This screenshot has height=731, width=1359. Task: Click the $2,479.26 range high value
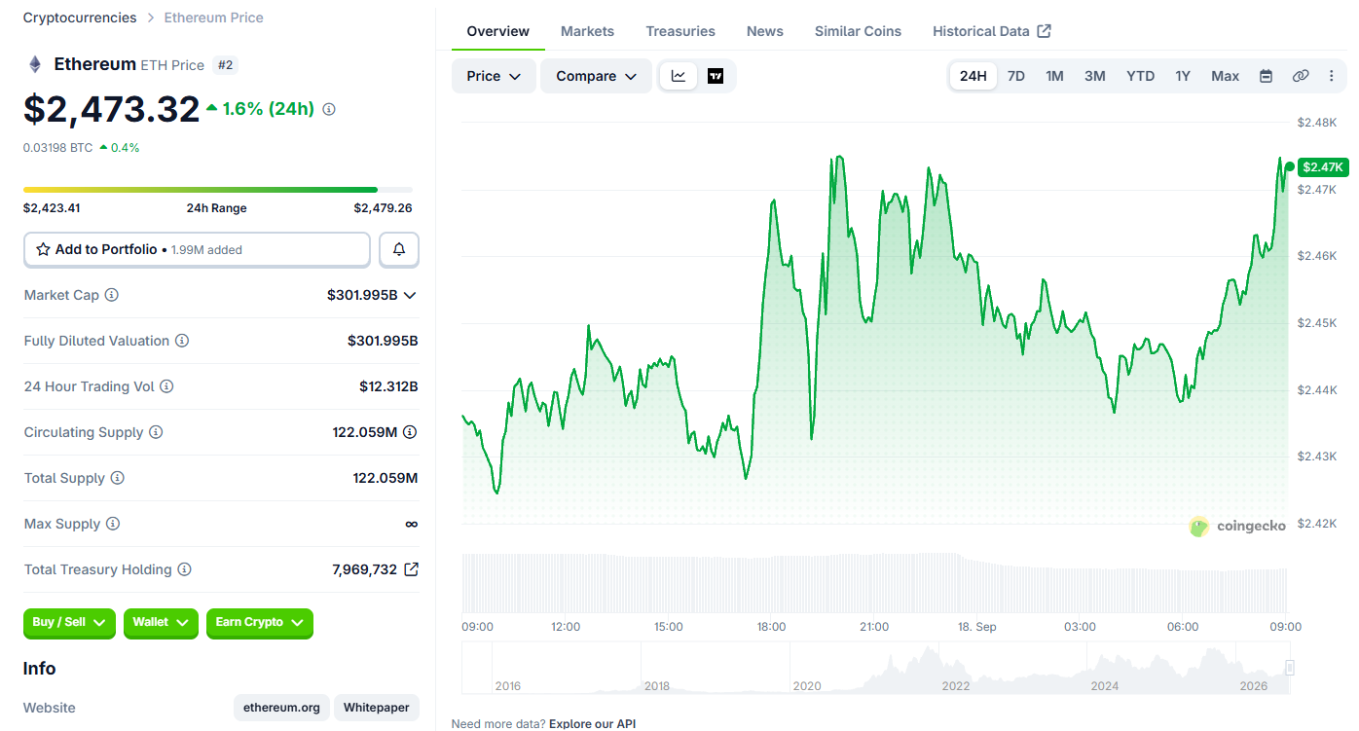pyautogui.click(x=383, y=208)
